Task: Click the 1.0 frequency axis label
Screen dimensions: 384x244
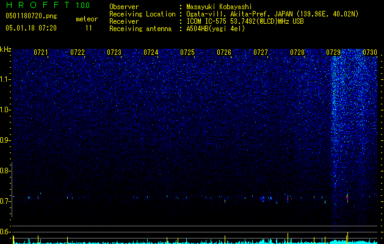Action: [5, 110]
